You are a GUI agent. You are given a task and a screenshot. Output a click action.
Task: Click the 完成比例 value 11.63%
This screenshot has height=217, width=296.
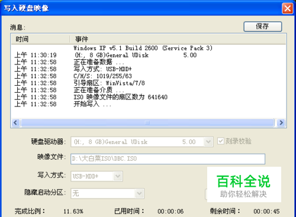pos(73,212)
